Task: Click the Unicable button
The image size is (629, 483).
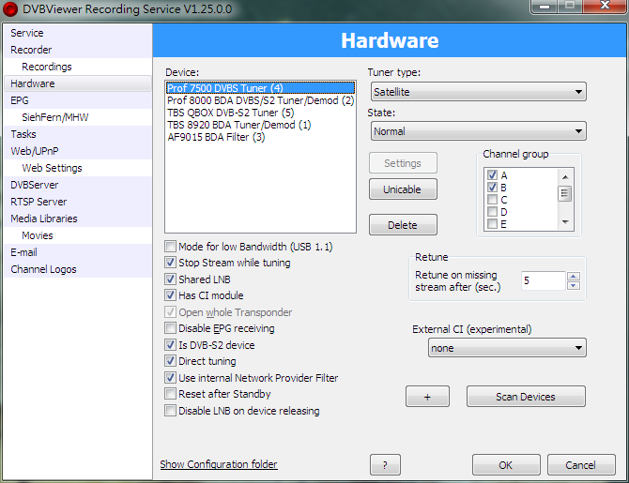Action: [403, 189]
